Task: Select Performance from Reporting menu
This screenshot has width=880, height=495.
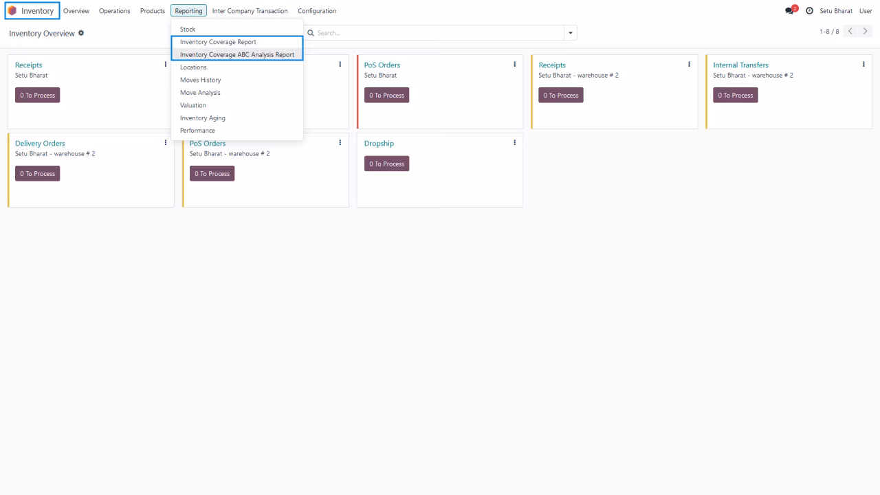Action: (x=237, y=131)
